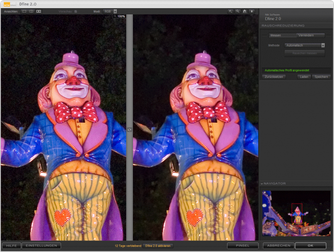Image resolution: width=334 pixels, height=252 pixels.
Task: Click Laden to load a profile
Action: 303,77
